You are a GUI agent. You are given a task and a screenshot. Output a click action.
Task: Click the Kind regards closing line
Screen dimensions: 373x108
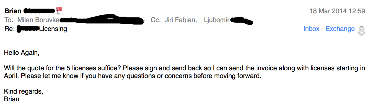[x=24, y=91]
